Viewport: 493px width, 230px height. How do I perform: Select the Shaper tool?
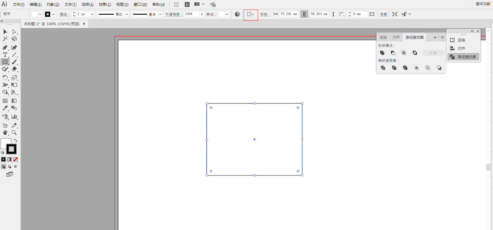pos(5,69)
